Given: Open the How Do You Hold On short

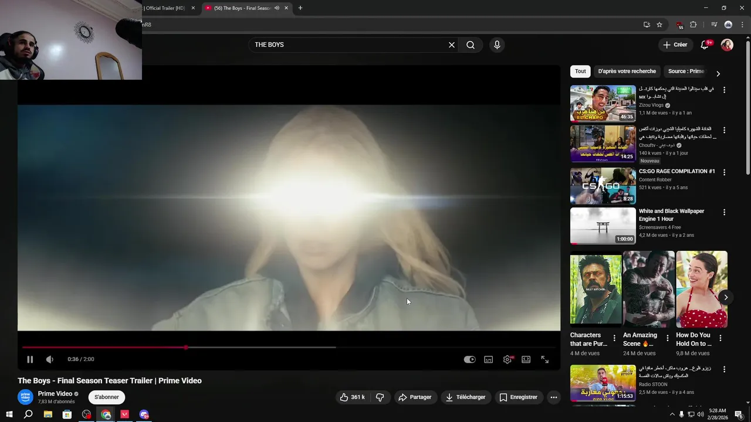Looking at the screenshot, I should point(702,290).
